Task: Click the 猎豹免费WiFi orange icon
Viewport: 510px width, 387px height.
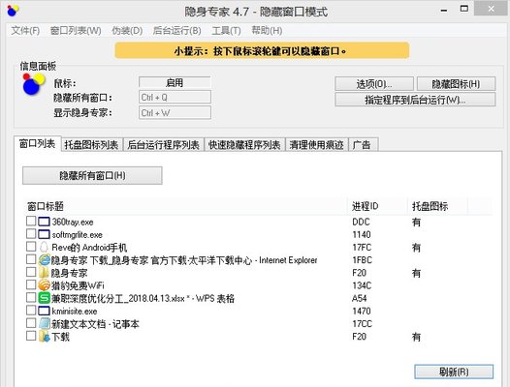Action: click(44, 285)
